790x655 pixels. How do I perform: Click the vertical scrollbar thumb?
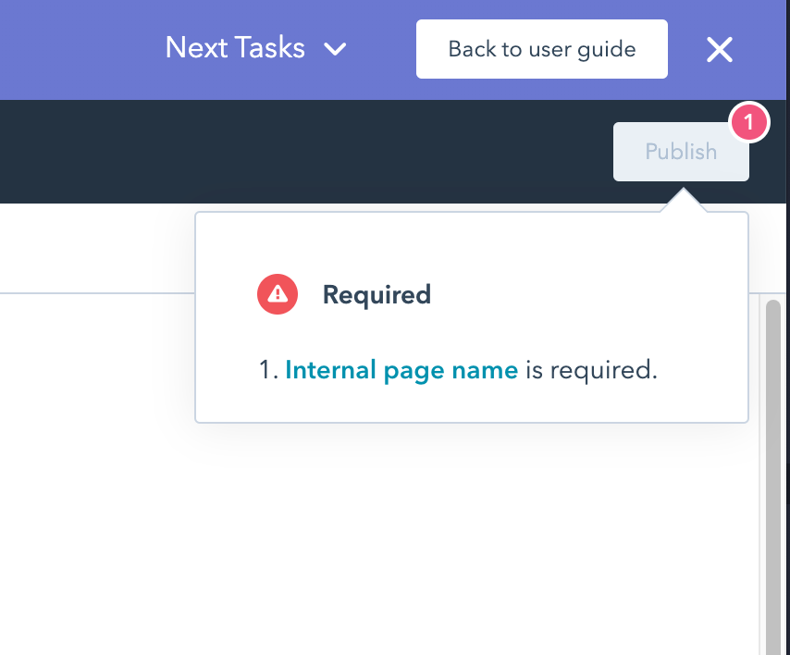click(772, 463)
